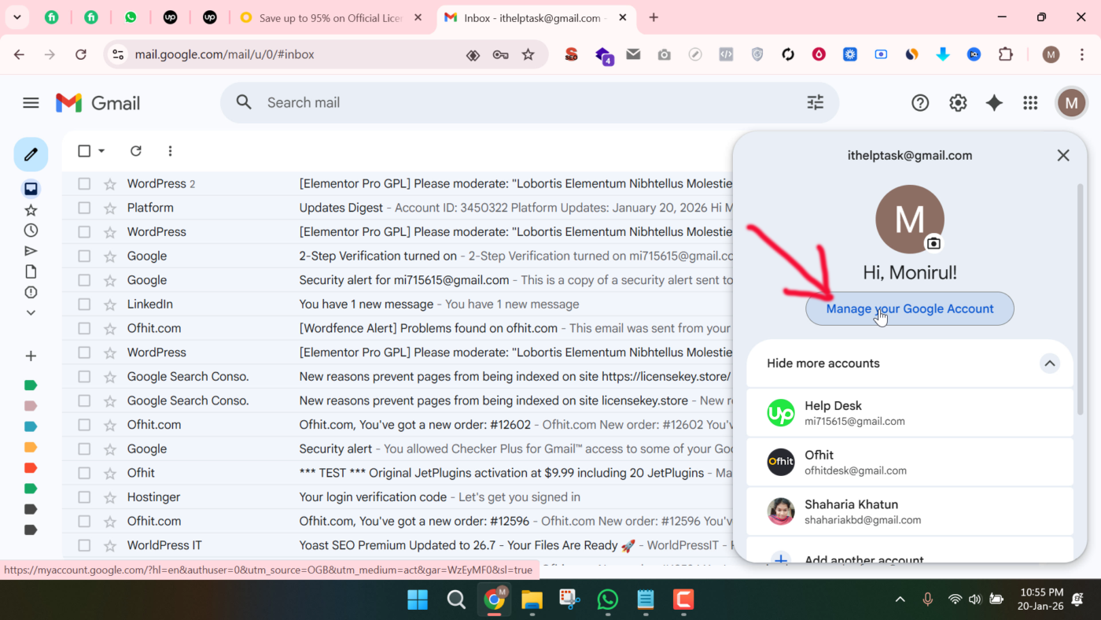Select all conversations with the top checkbox
Viewport: 1101px width, 620px height.
[x=82, y=150]
